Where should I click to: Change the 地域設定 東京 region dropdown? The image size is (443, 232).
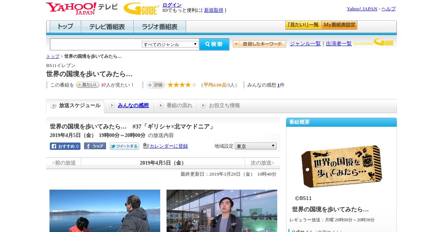pos(255,146)
